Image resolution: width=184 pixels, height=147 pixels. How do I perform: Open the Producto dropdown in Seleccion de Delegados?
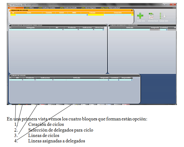click(78, 30)
